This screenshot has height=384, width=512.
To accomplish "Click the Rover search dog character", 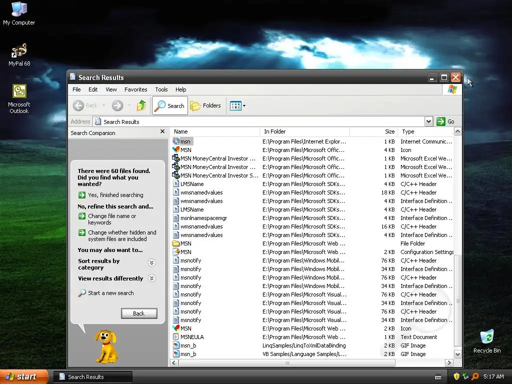I will point(105,346).
